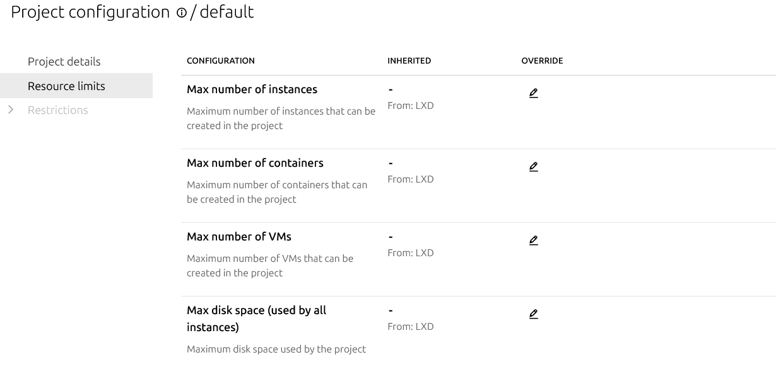Click the Project configuration page title
Viewport: 776px width, 367px height.
point(90,12)
